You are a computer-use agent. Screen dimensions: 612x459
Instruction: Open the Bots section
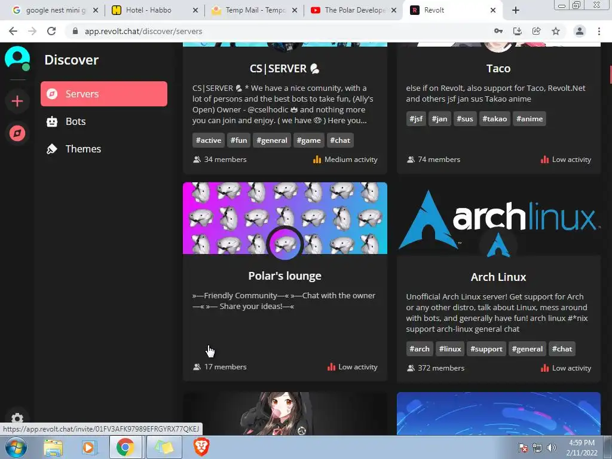tap(104, 121)
